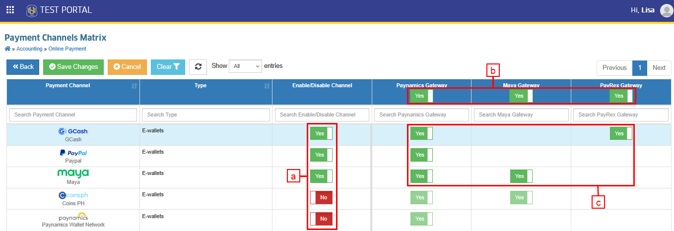The height and width of the screenshot is (231, 674).
Task: Toggle Maya row Maya Gateway switch
Action: click(x=521, y=176)
